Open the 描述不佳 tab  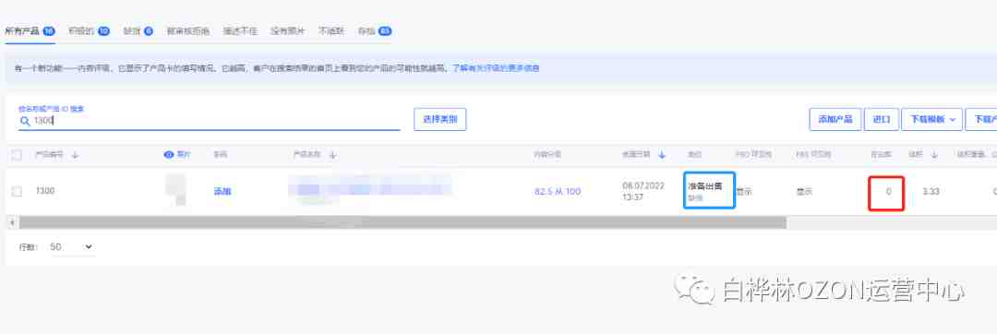[240, 31]
